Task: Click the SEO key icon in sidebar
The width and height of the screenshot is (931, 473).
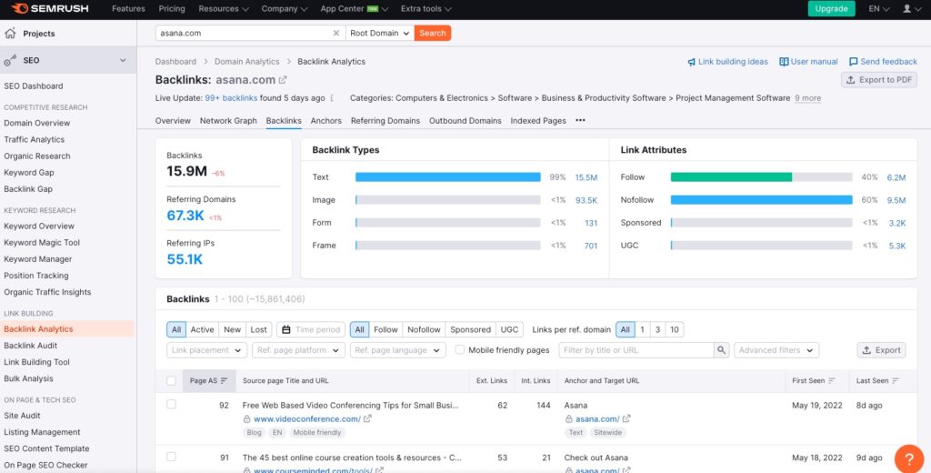Action: point(9,61)
